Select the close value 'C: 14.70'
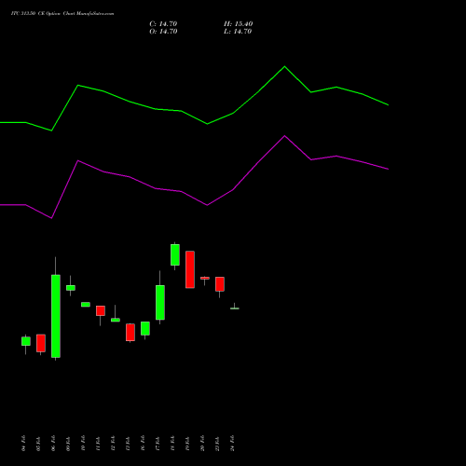Screen dimensions: 466x466 click(163, 24)
